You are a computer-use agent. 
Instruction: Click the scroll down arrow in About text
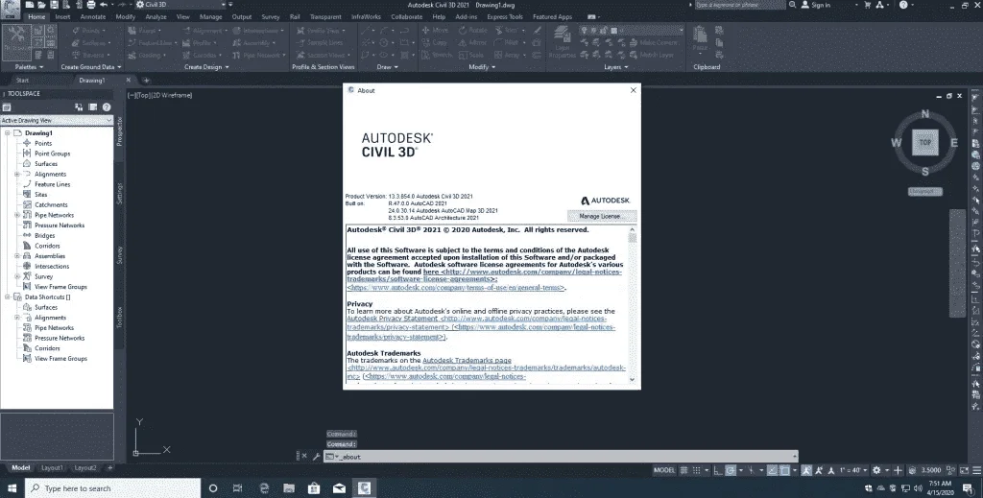click(x=632, y=379)
